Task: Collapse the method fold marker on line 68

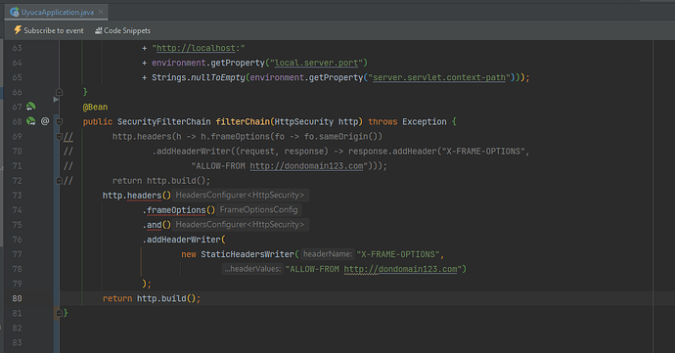Action: pos(60,121)
